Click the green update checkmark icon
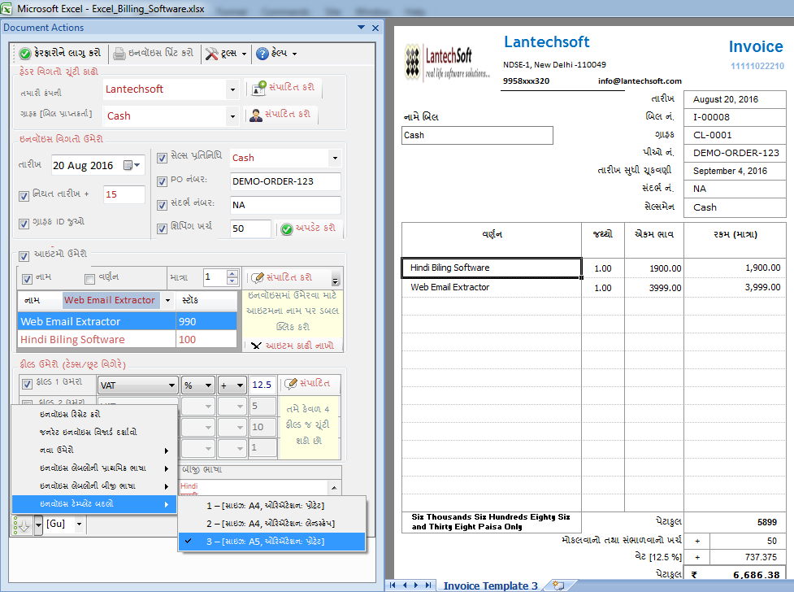794x592 pixels. (x=287, y=229)
